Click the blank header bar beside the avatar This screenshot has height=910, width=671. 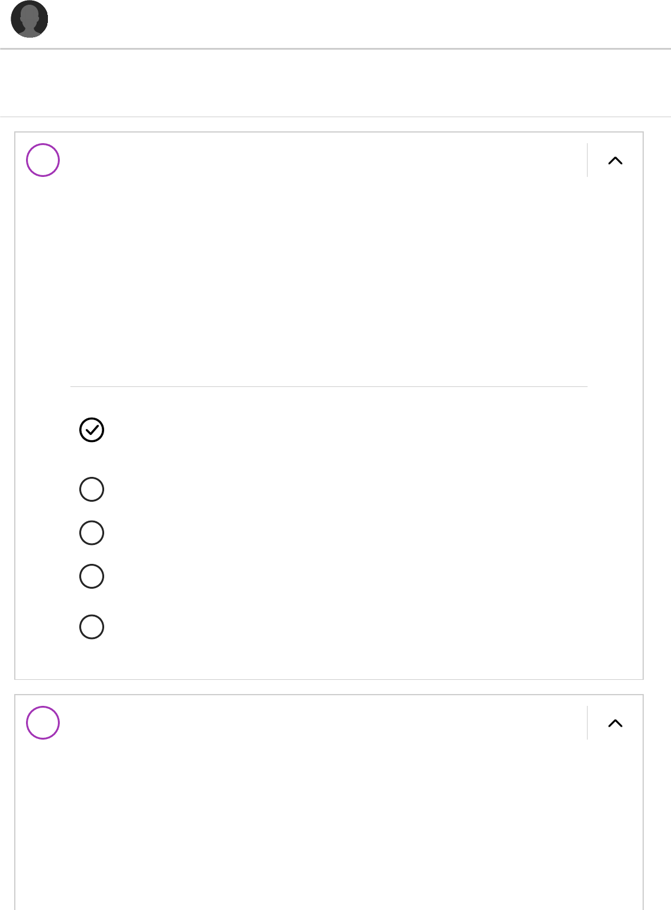pos(355,24)
